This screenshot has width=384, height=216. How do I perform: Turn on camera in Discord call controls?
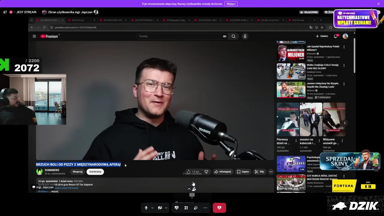pos(160,208)
